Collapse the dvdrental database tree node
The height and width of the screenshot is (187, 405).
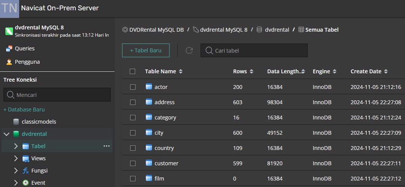pyautogui.click(x=6, y=134)
